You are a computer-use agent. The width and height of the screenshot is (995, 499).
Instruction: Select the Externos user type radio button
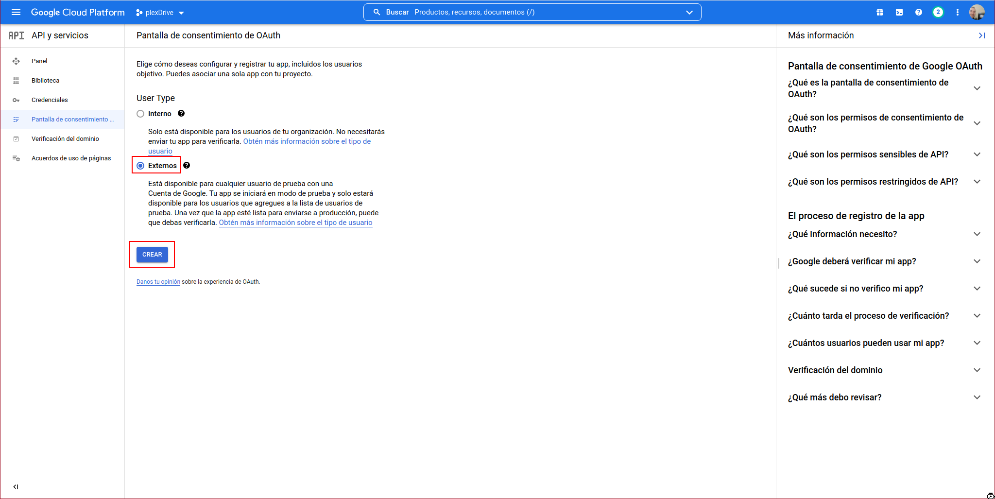click(140, 166)
